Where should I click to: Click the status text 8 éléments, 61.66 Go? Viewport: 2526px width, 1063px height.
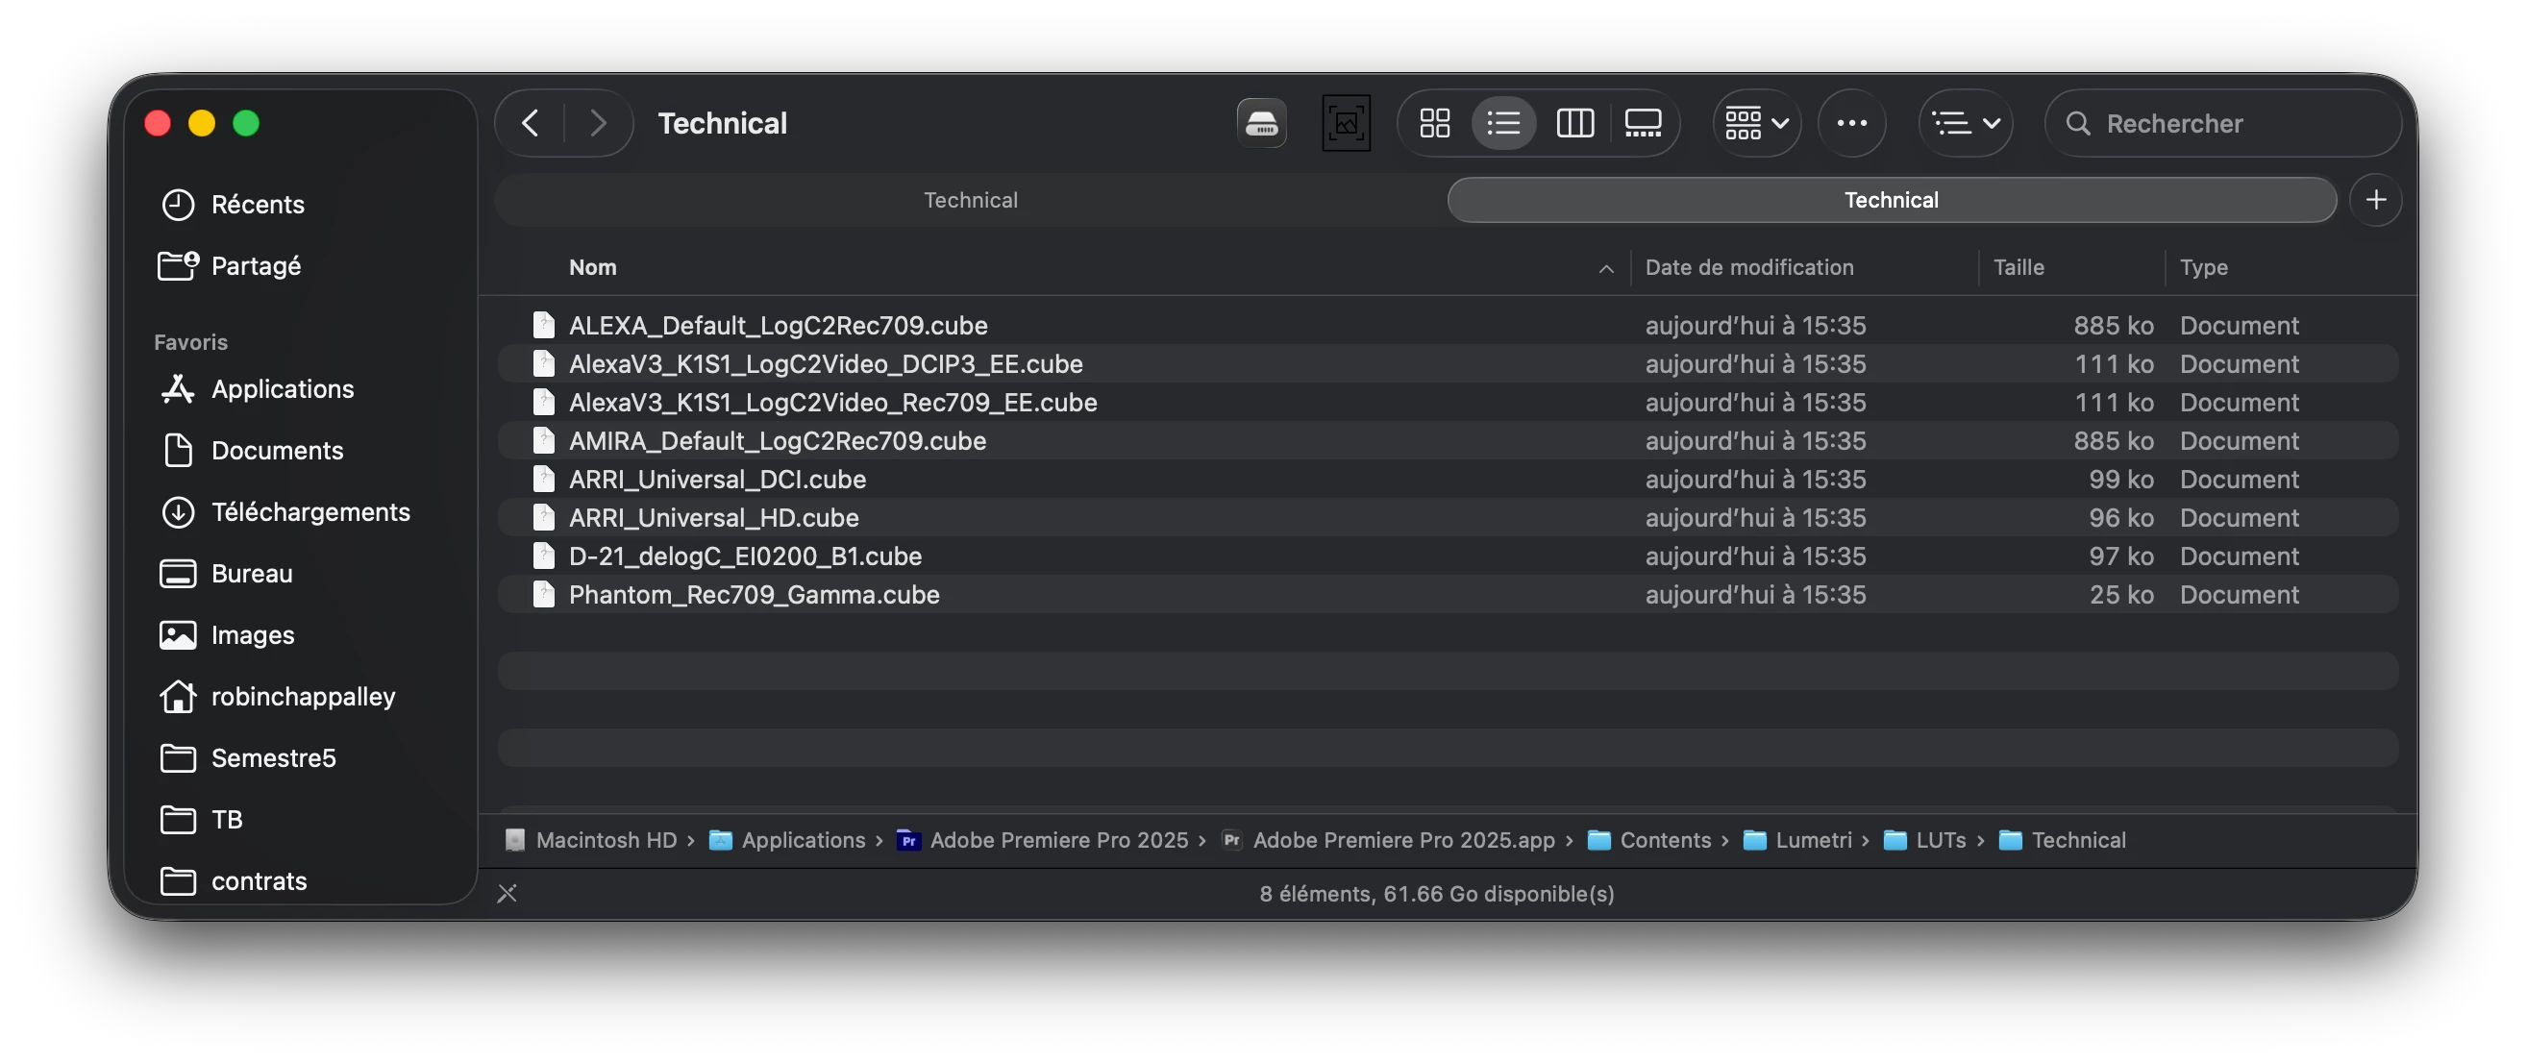[1437, 893]
